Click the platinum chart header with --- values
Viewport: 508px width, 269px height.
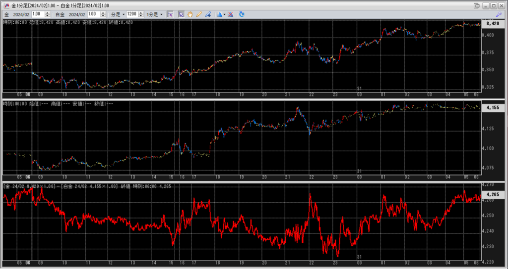[x=59, y=104]
